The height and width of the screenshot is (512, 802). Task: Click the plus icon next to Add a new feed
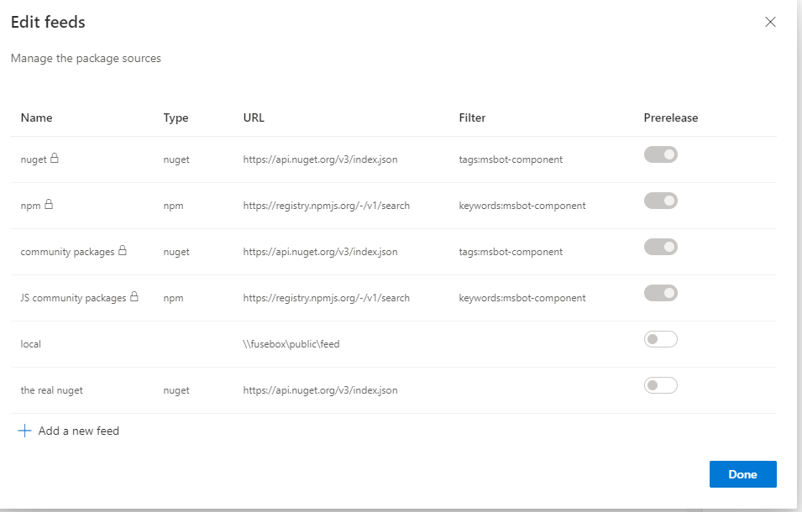pos(25,431)
